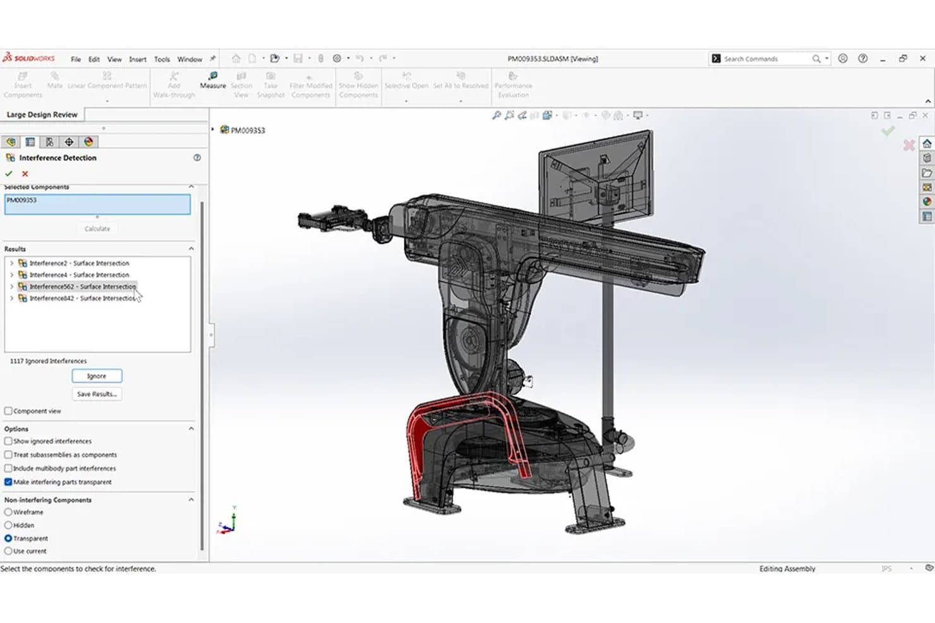Click the Zoom to Area icon
This screenshot has width=935, height=623.
coord(509,116)
